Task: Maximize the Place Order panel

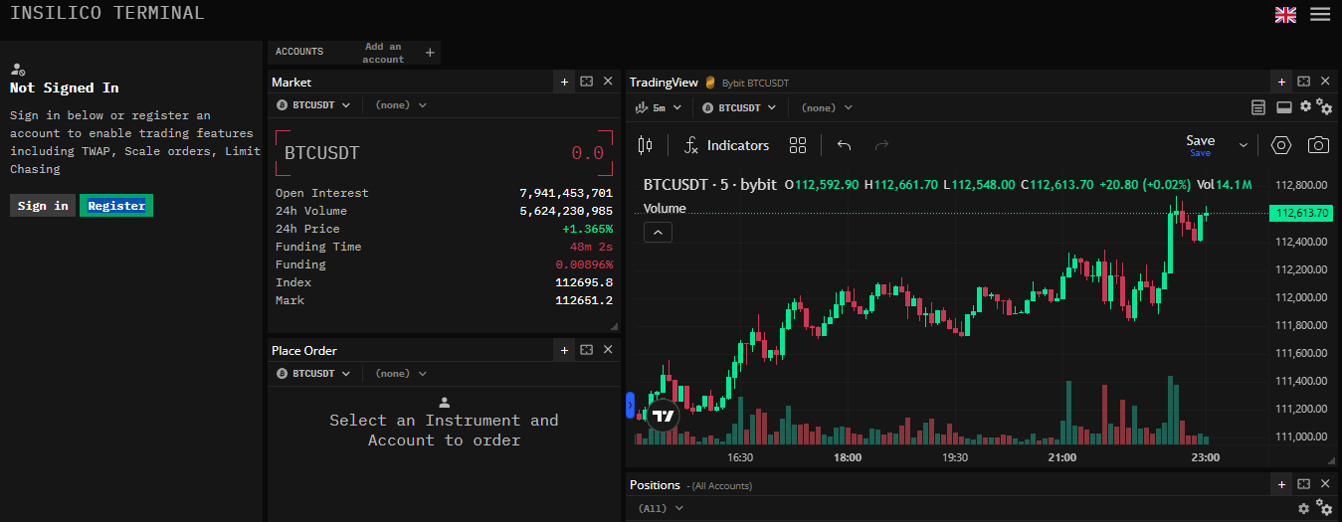Action: [587, 350]
